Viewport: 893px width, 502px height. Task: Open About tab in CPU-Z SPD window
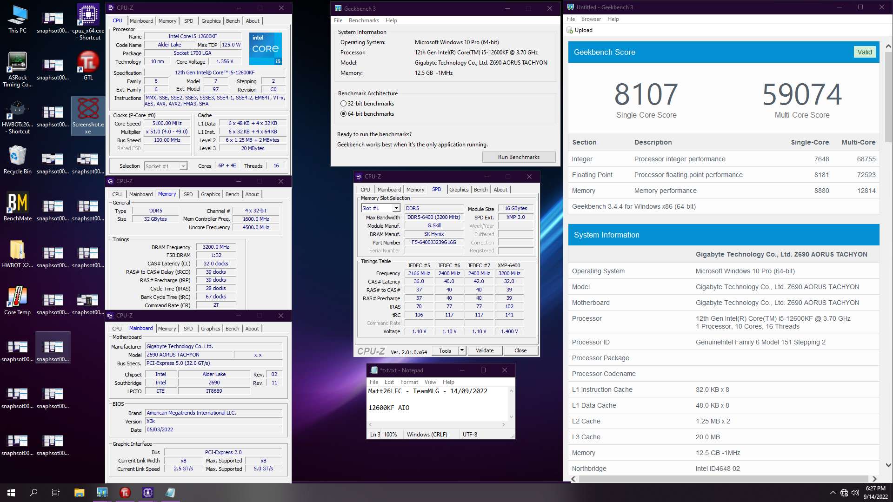point(500,190)
